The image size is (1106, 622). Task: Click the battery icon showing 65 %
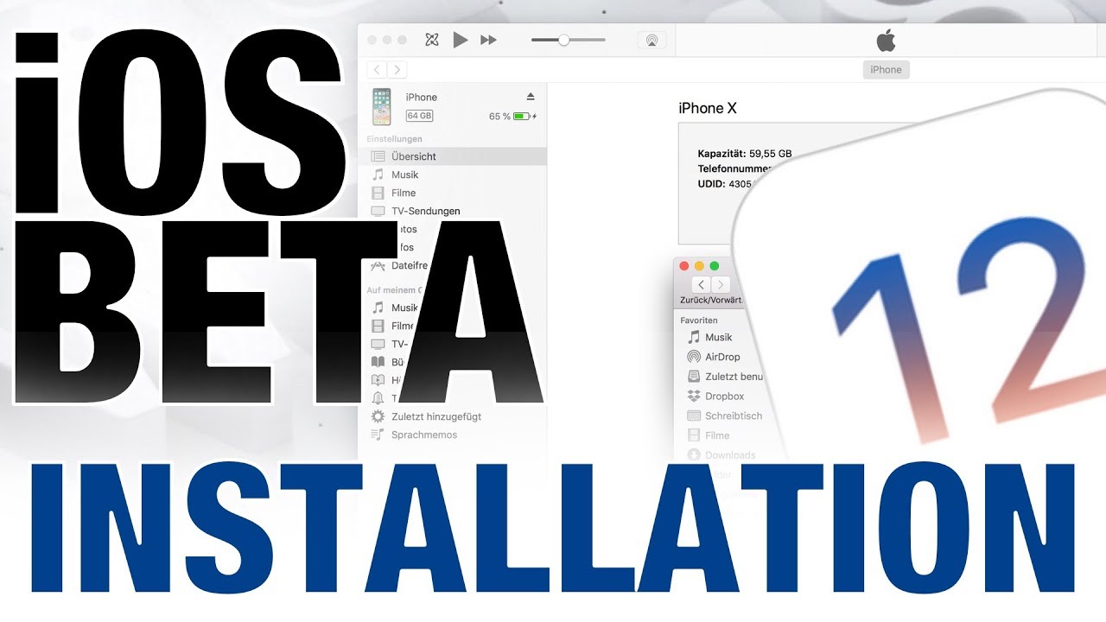(522, 116)
